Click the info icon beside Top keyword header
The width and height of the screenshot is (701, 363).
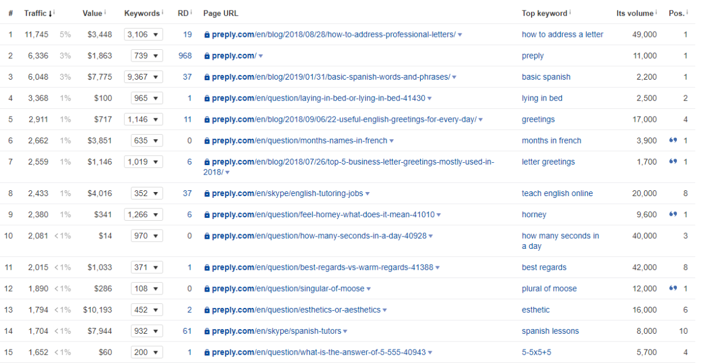click(x=570, y=12)
